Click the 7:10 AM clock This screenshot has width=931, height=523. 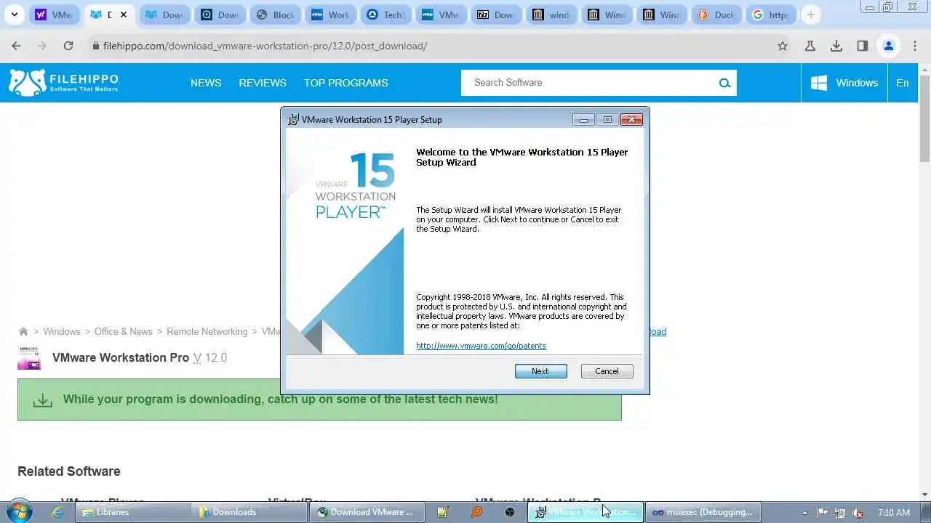(894, 512)
